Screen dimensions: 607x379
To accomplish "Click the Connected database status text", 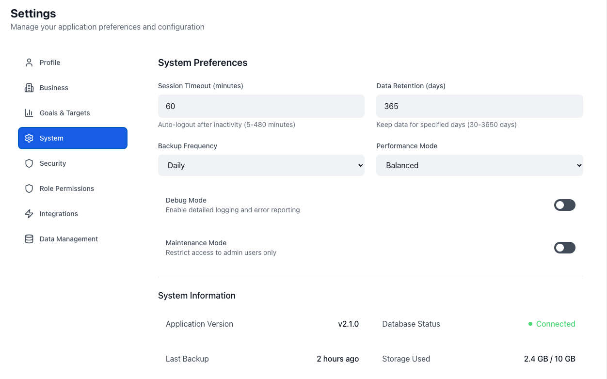I will (555, 324).
